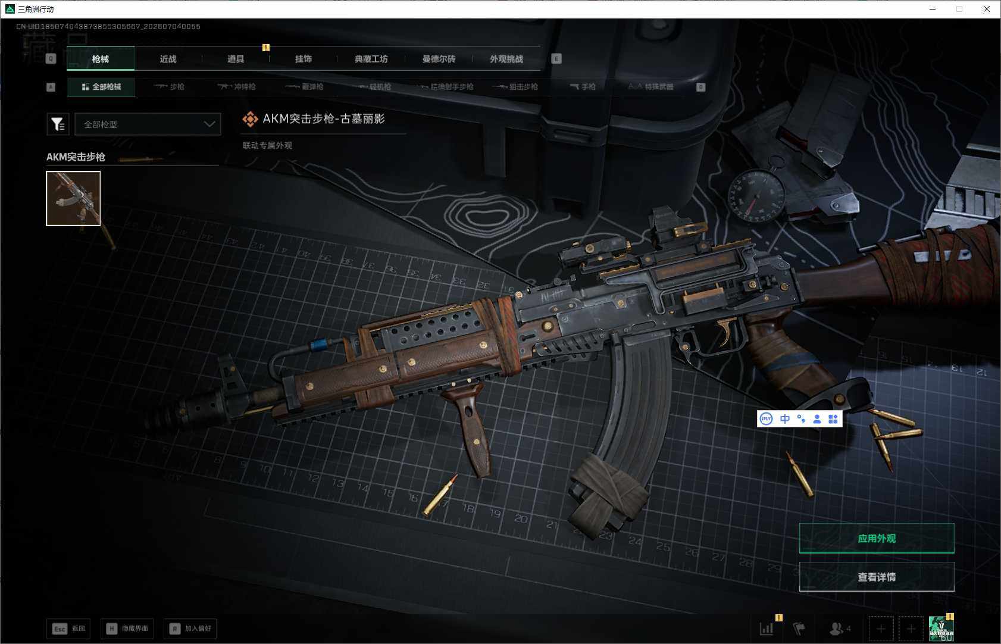Click the skin rarity diamond icon

click(x=250, y=119)
